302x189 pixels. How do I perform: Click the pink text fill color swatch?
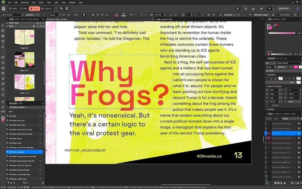click(x=296, y=67)
